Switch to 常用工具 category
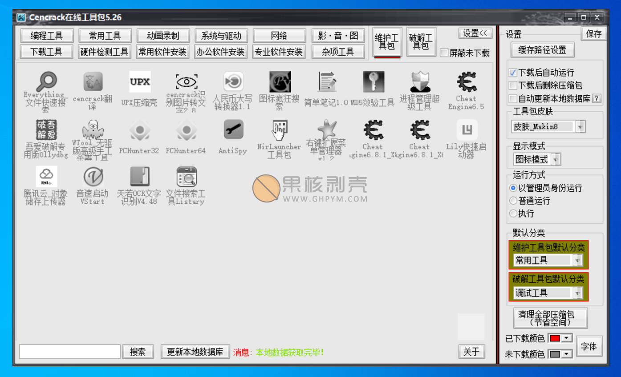The width and height of the screenshot is (621, 377). coord(105,36)
